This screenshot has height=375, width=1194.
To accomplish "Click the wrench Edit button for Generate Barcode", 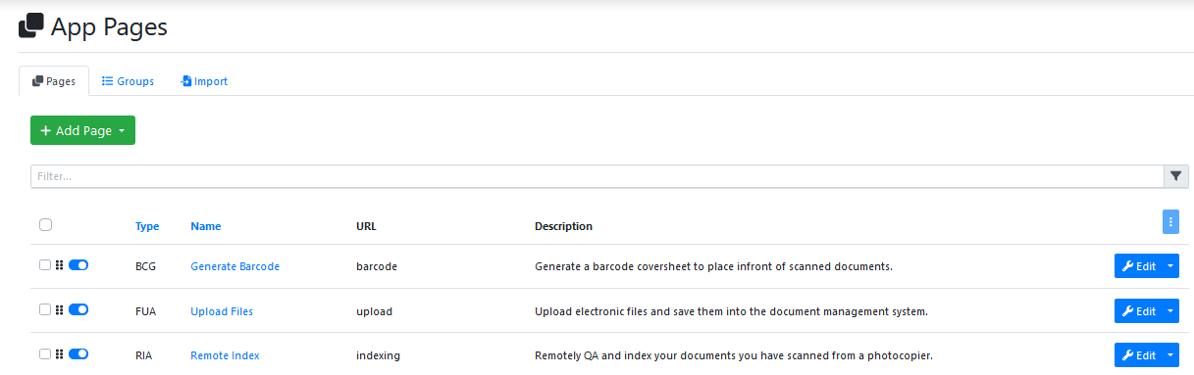I will (1138, 266).
